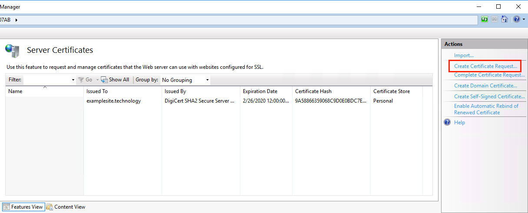Sort by the Expiration Date column header
This screenshot has height=213, width=528.
coord(260,91)
